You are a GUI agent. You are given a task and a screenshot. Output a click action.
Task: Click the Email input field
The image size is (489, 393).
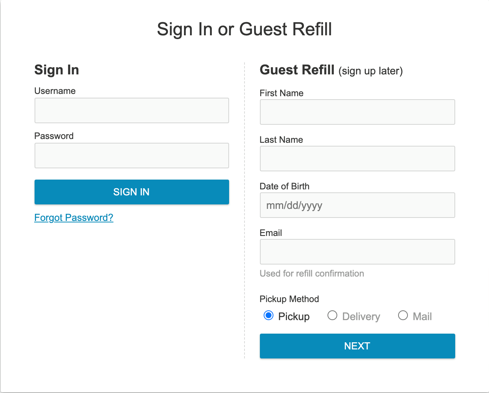point(357,252)
